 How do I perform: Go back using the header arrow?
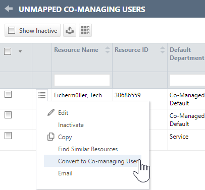point(9,9)
